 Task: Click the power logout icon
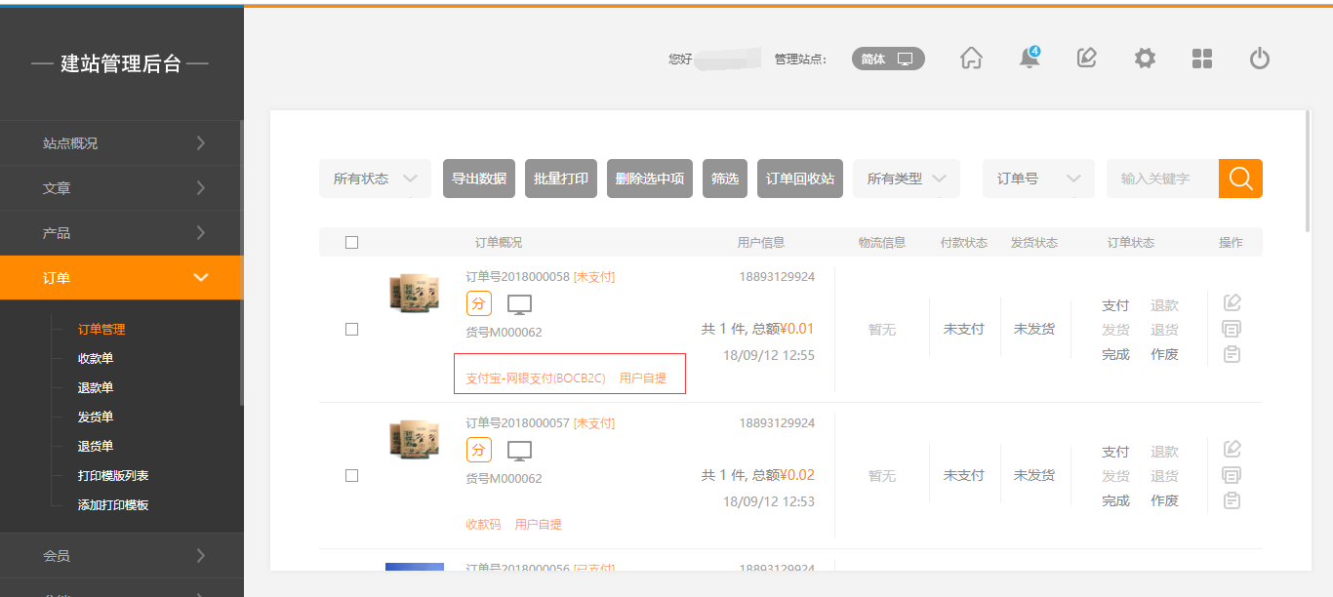[1260, 59]
